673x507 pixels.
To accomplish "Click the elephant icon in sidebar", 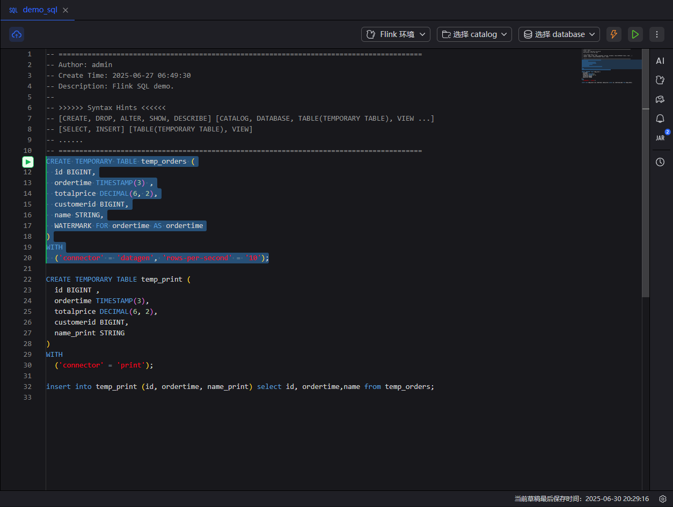I will pyautogui.click(x=660, y=99).
